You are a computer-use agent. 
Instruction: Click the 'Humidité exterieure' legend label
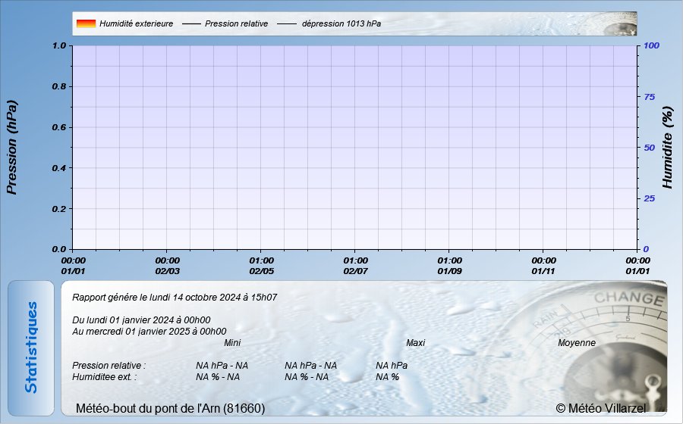[136, 24]
